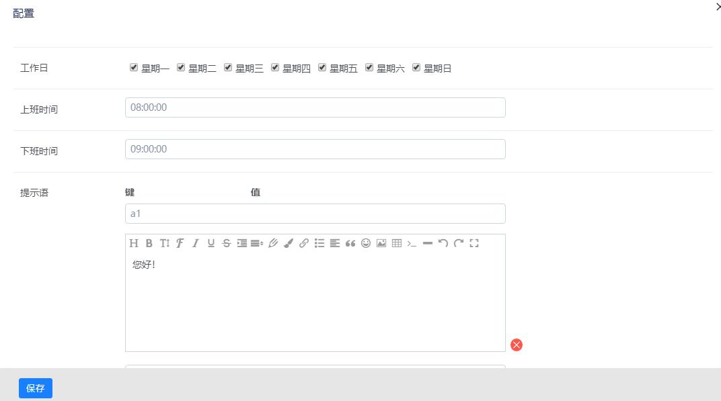
Task: Open the 上班时间 time picker field
Action: pyautogui.click(x=315, y=107)
